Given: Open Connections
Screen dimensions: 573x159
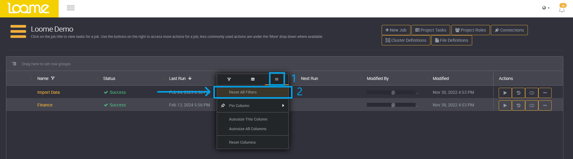Looking at the screenshot, I should 509,30.
